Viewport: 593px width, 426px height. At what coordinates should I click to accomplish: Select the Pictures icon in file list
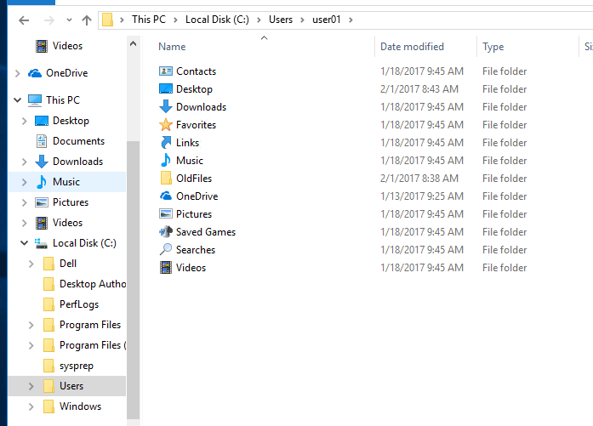point(166,213)
